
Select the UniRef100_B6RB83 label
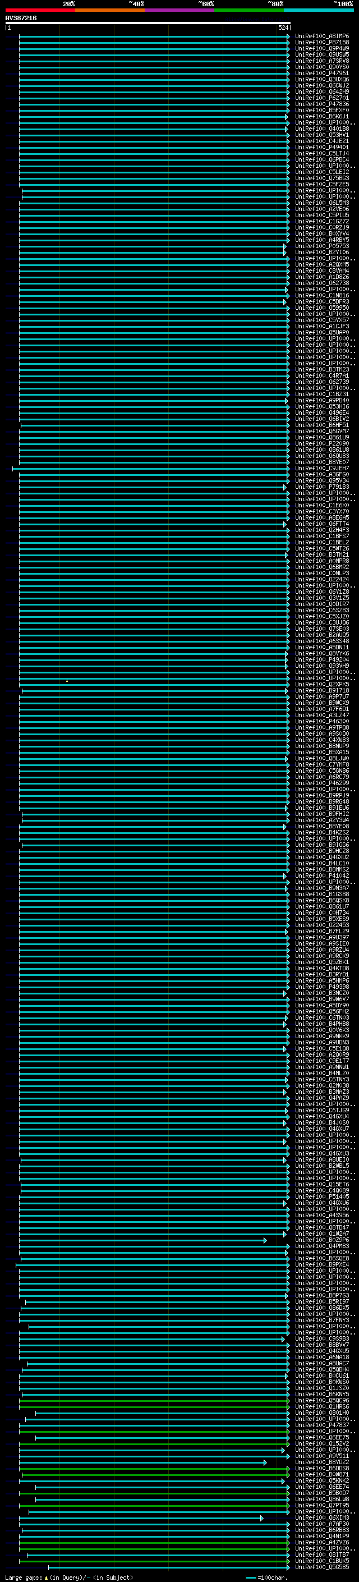[x=321, y=1530]
